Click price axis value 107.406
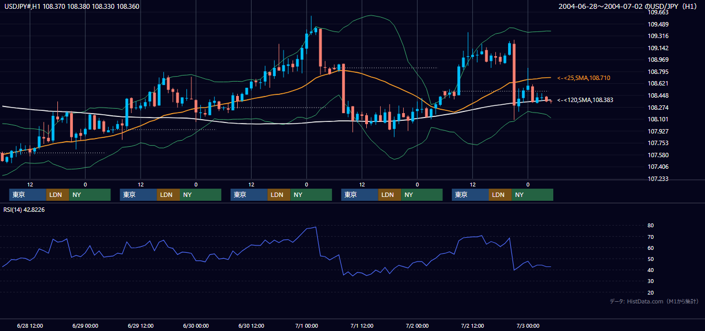This screenshot has height=331, width=705. pyautogui.click(x=659, y=167)
